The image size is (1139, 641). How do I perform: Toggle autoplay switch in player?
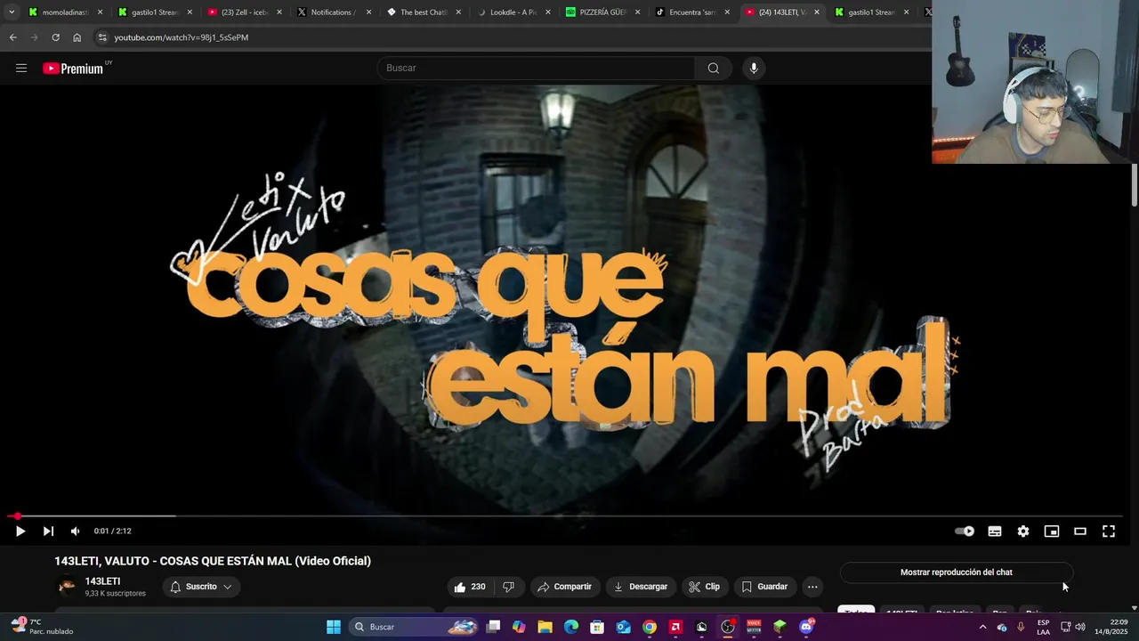965,531
